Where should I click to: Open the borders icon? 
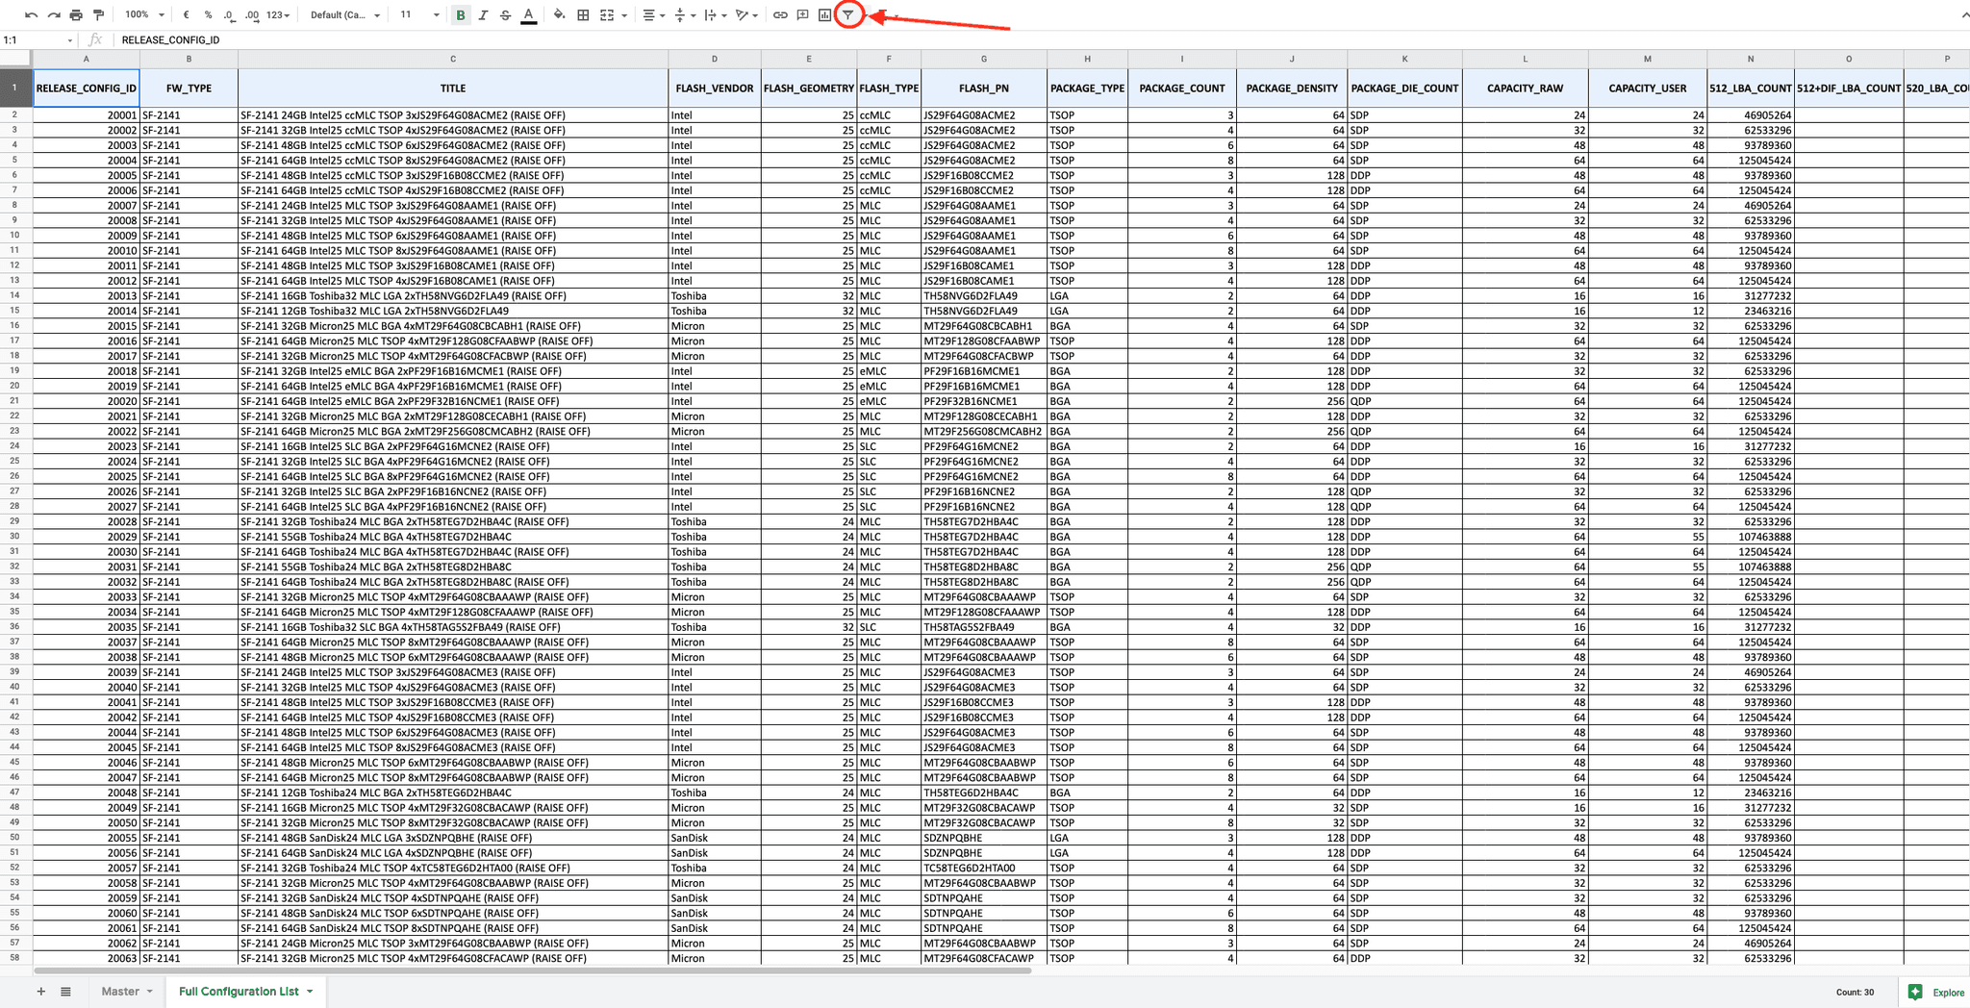coord(582,14)
